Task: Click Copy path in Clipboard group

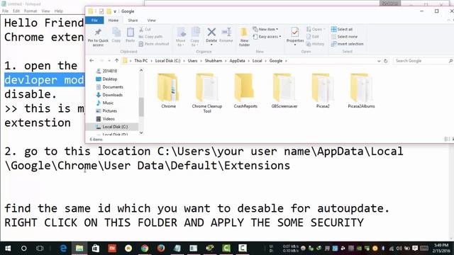Action: tap(150, 37)
